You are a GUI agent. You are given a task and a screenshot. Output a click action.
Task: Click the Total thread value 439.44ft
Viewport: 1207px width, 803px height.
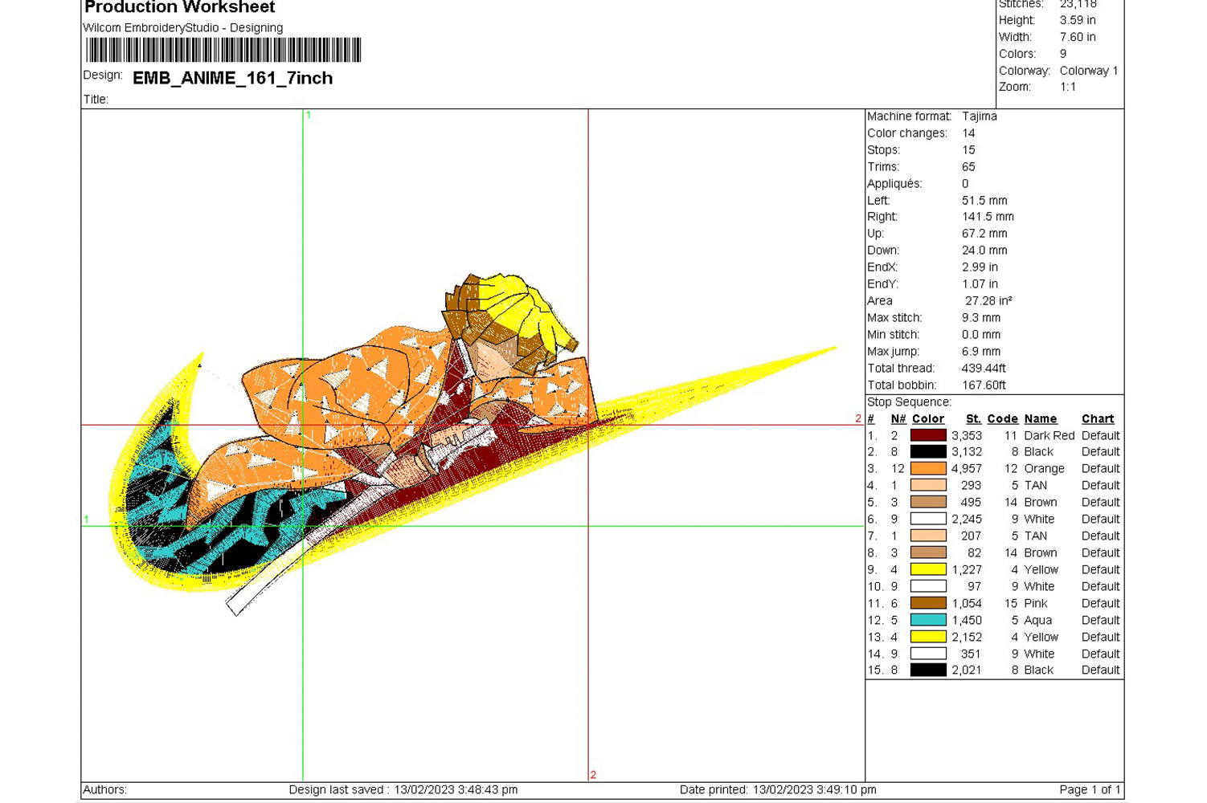pyautogui.click(x=984, y=369)
